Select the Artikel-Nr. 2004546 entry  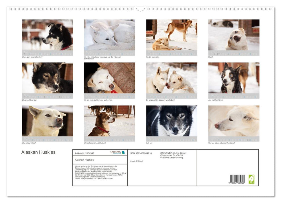point(85,153)
